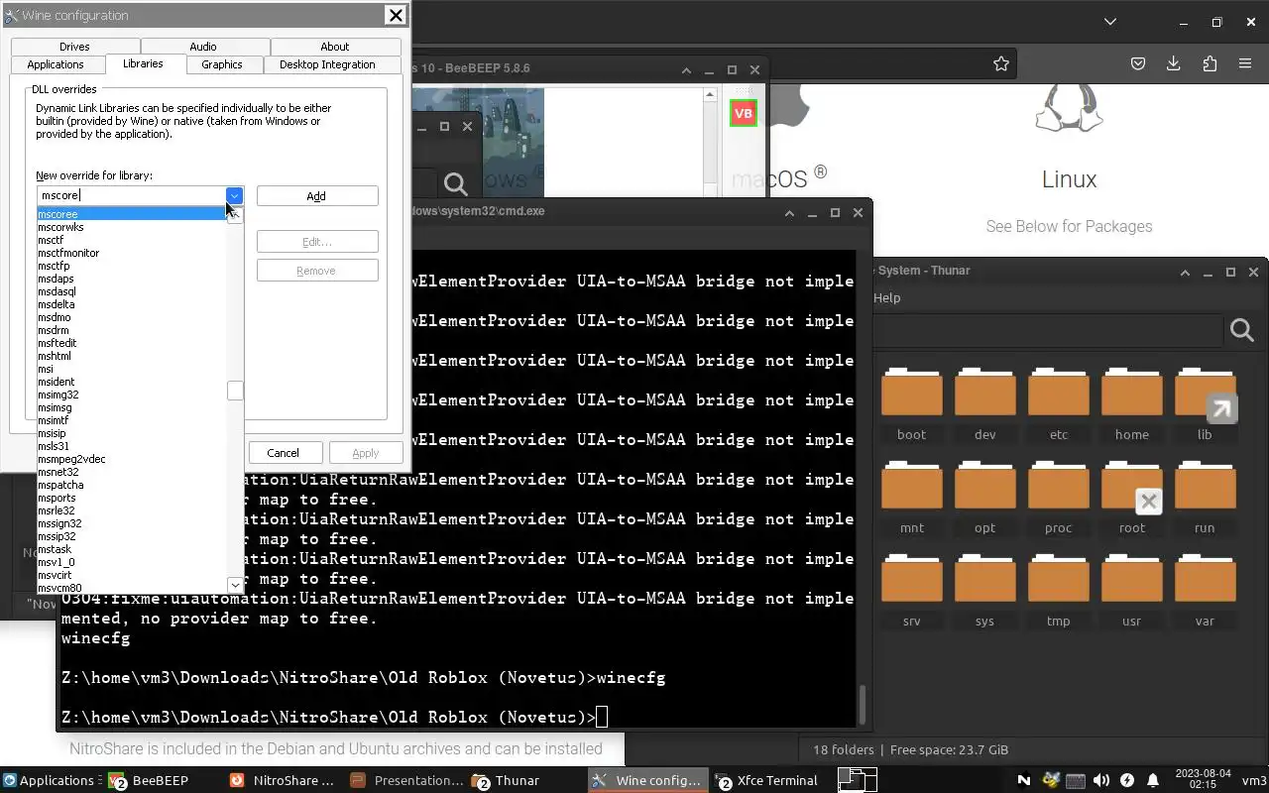This screenshot has height=793, width=1269.
Task: Switch to the Presentation taskbar item
Action: point(407,780)
